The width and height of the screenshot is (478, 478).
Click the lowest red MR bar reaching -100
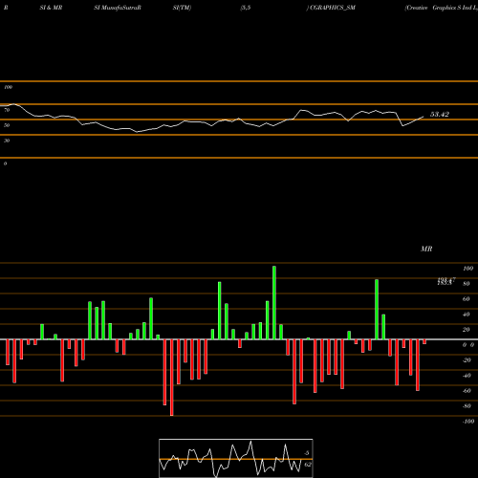(x=172, y=378)
